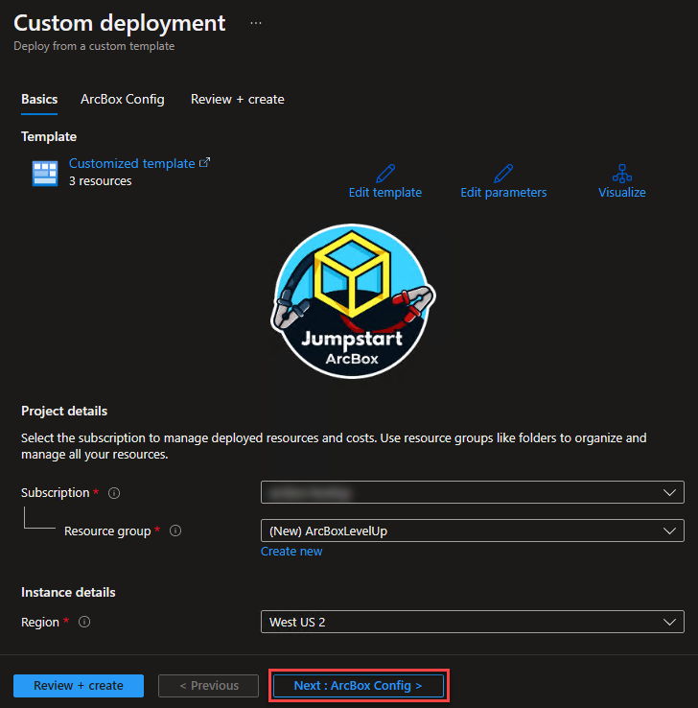This screenshot has height=708, width=698.
Task: Click Next : ArcBox Config button
Action: tap(359, 685)
